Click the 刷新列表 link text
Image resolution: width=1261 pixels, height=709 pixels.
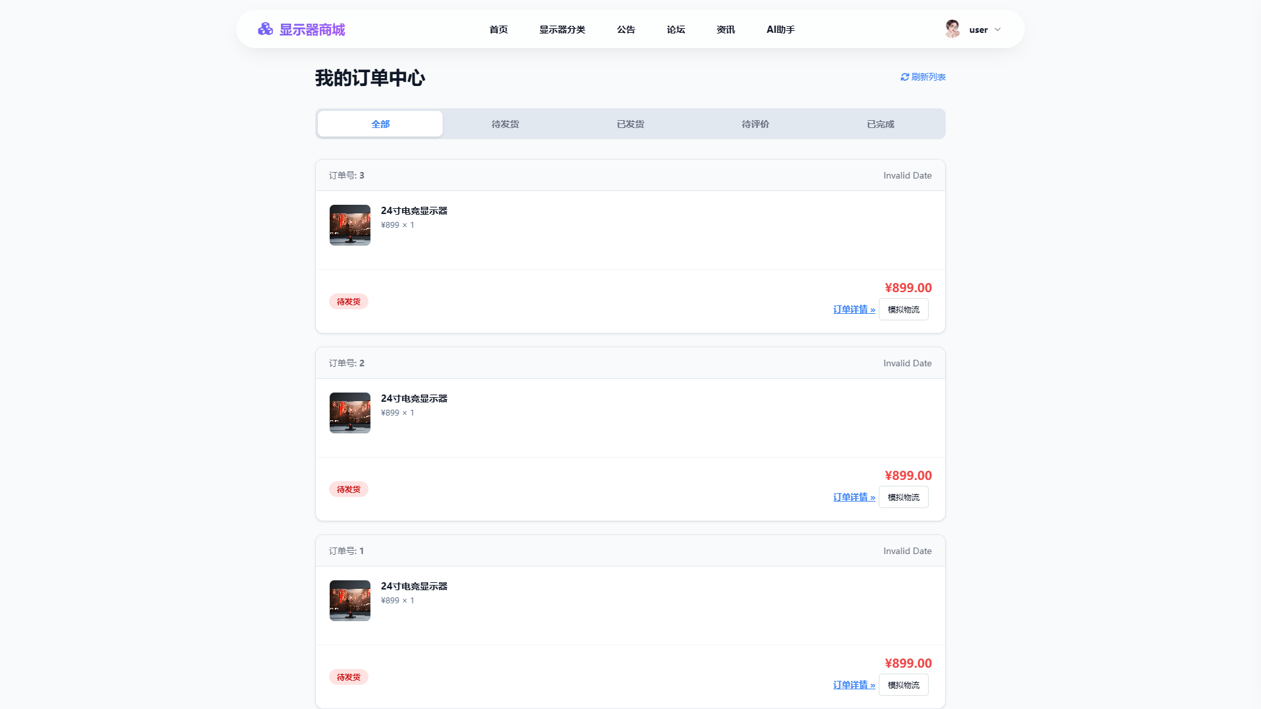[929, 77]
